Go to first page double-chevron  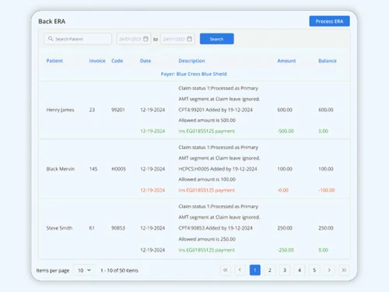click(226, 270)
